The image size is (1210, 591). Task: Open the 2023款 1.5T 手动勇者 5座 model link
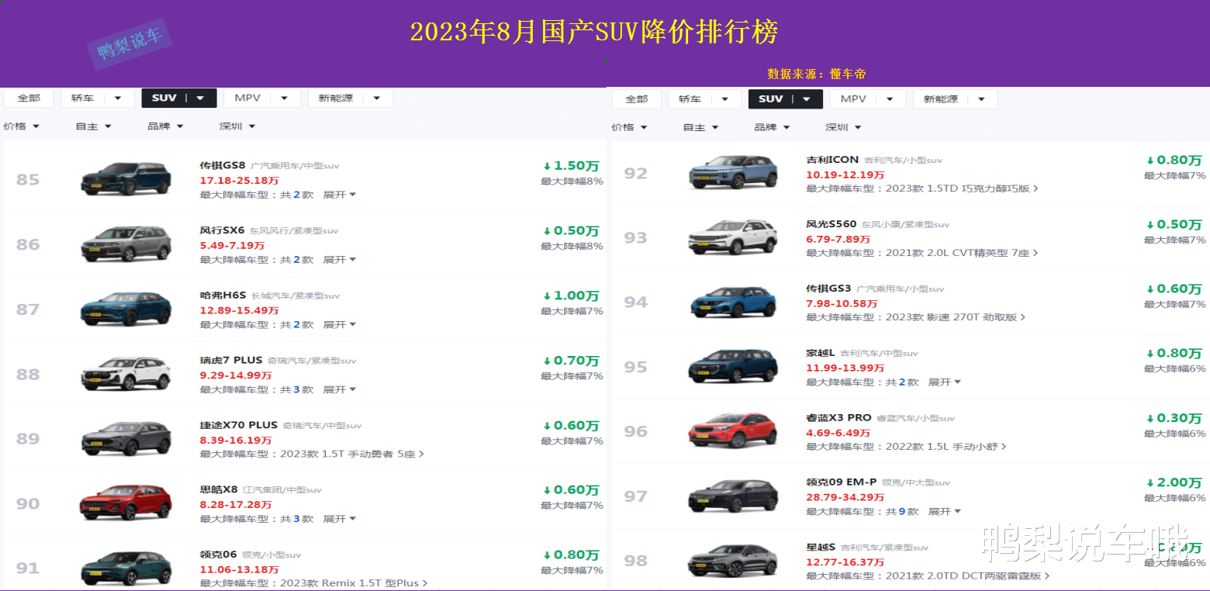pyautogui.click(x=352, y=454)
